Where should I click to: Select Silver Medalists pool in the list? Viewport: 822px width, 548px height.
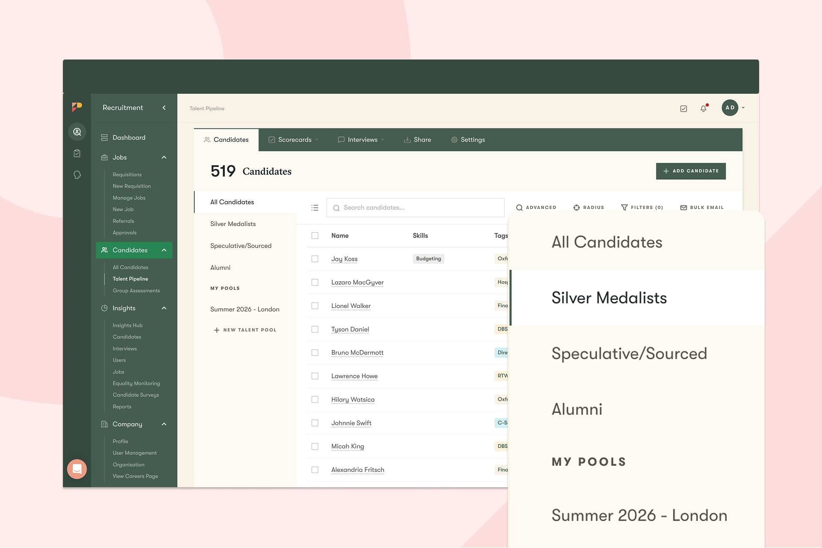pyautogui.click(x=233, y=224)
